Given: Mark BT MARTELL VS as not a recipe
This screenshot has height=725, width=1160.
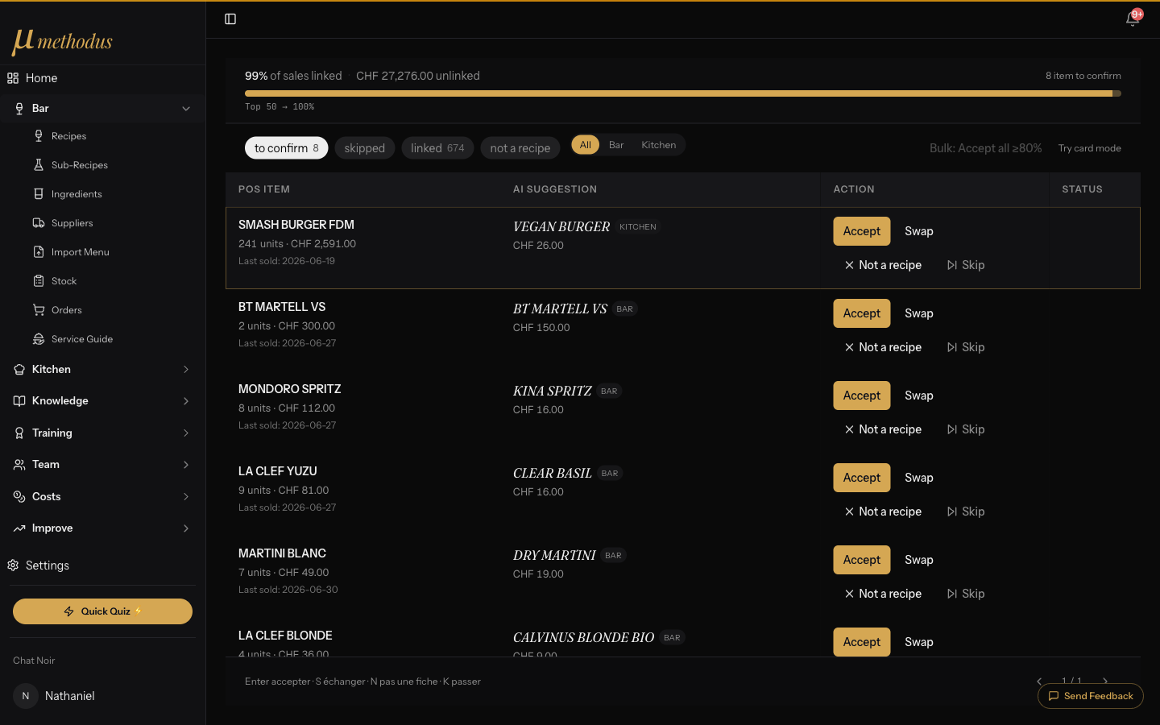Looking at the screenshot, I should click(883, 347).
